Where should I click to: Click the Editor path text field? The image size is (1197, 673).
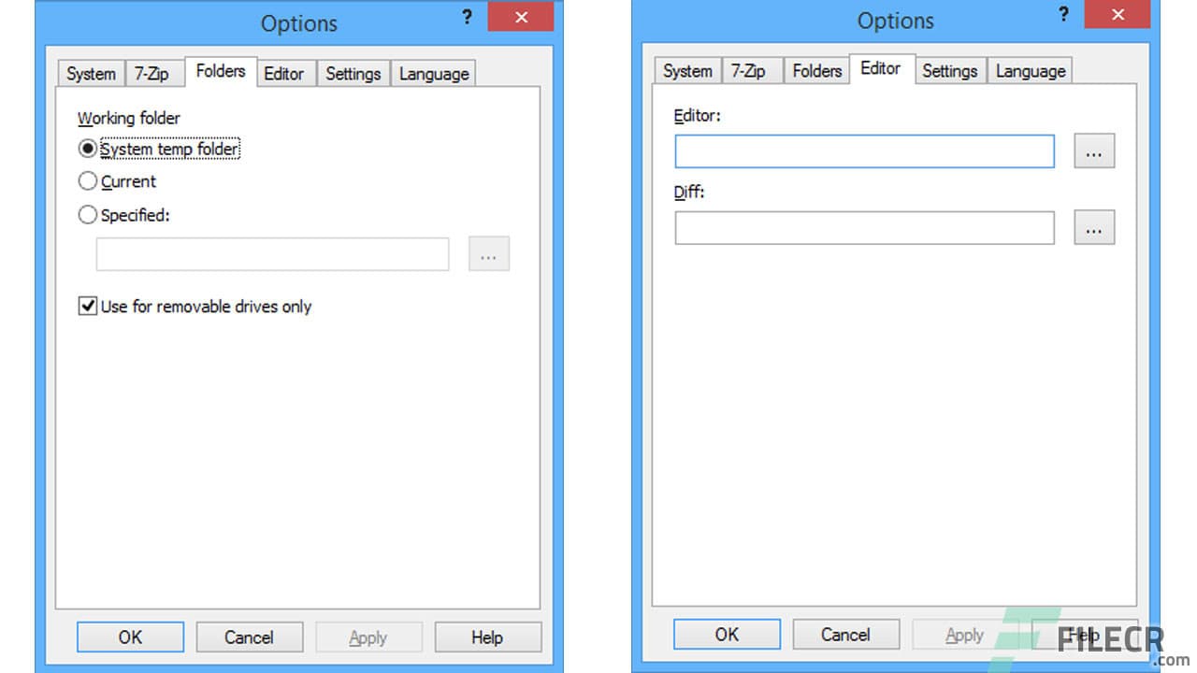coord(864,151)
